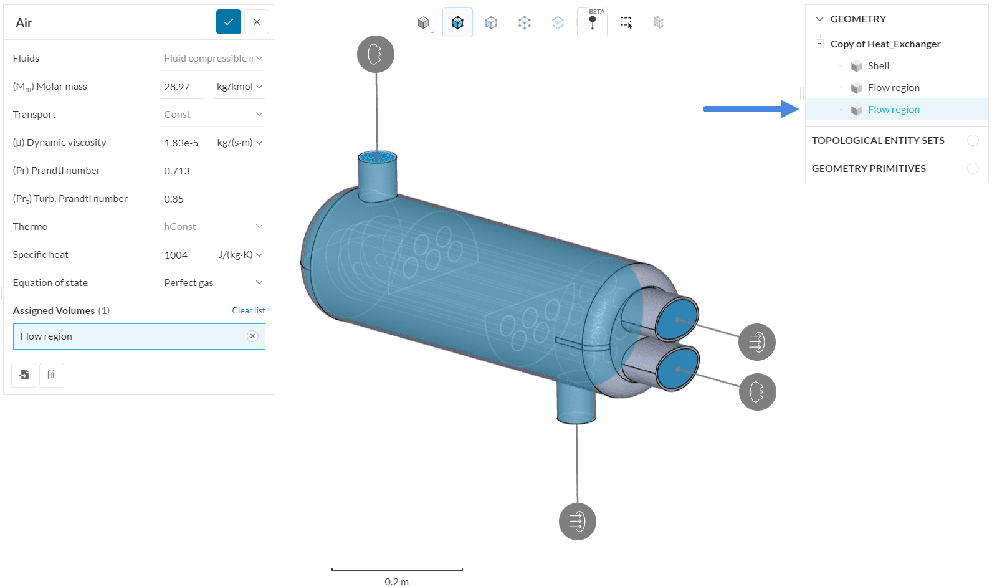
Task: Open Dynamic viscosity unit dropdown
Action: (x=239, y=143)
